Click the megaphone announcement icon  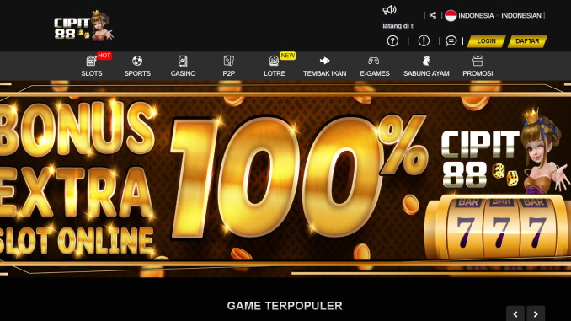click(389, 10)
